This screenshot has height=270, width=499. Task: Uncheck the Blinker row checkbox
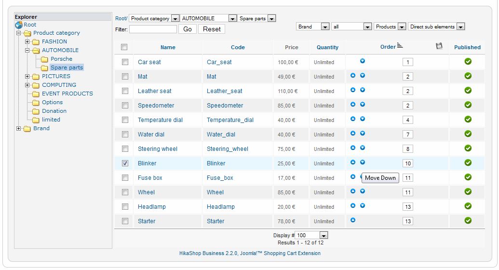click(x=125, y=163)
